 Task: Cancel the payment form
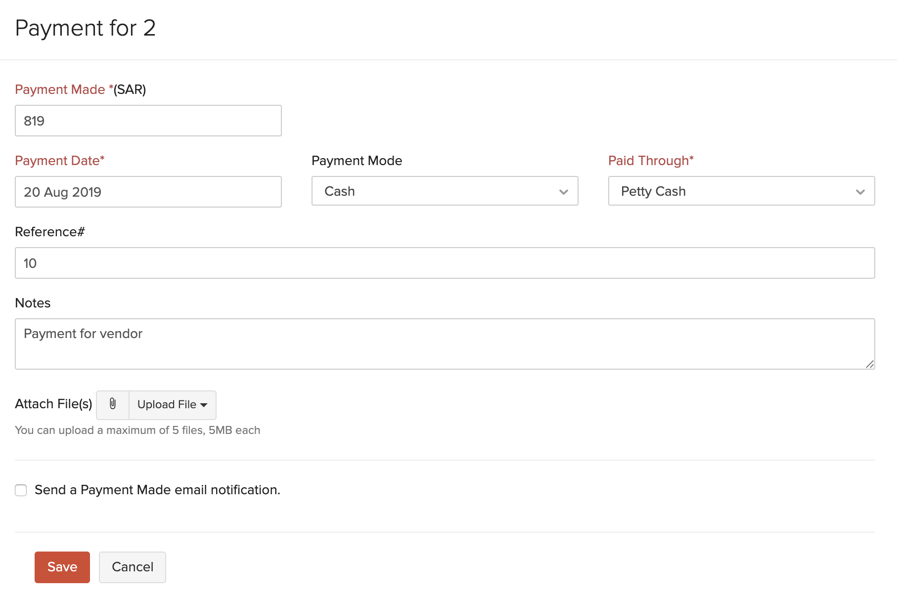pyautogui.click(x=132, y=567)
